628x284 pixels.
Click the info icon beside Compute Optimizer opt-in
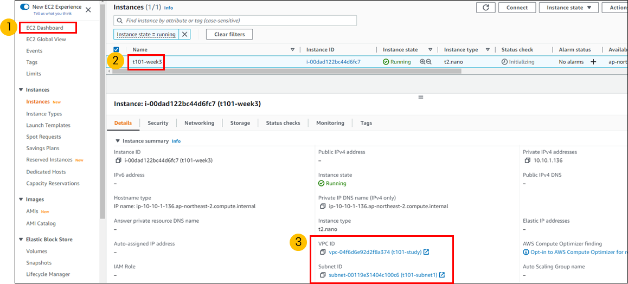pyautogui.click(x=526, y=252)
